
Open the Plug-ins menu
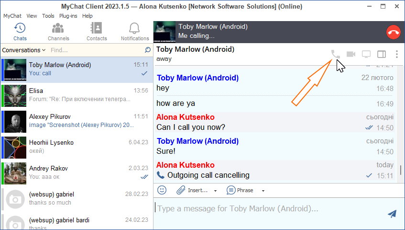(x=68, y=16)
